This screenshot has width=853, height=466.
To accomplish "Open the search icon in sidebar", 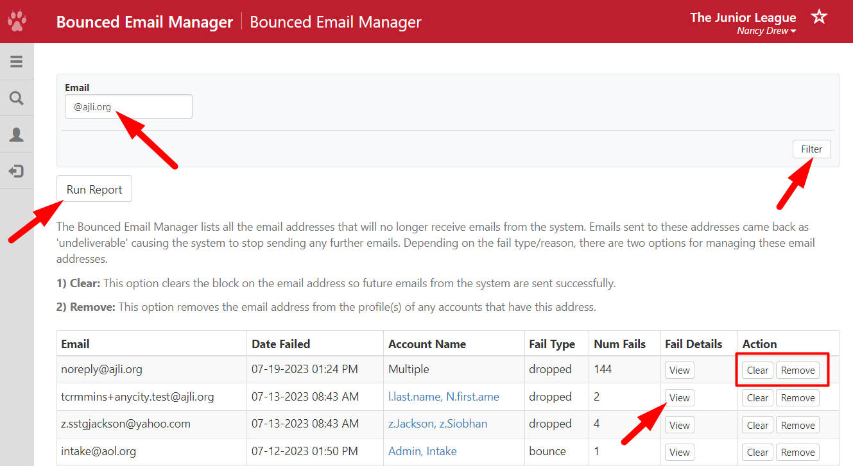I will pos(17,98).
